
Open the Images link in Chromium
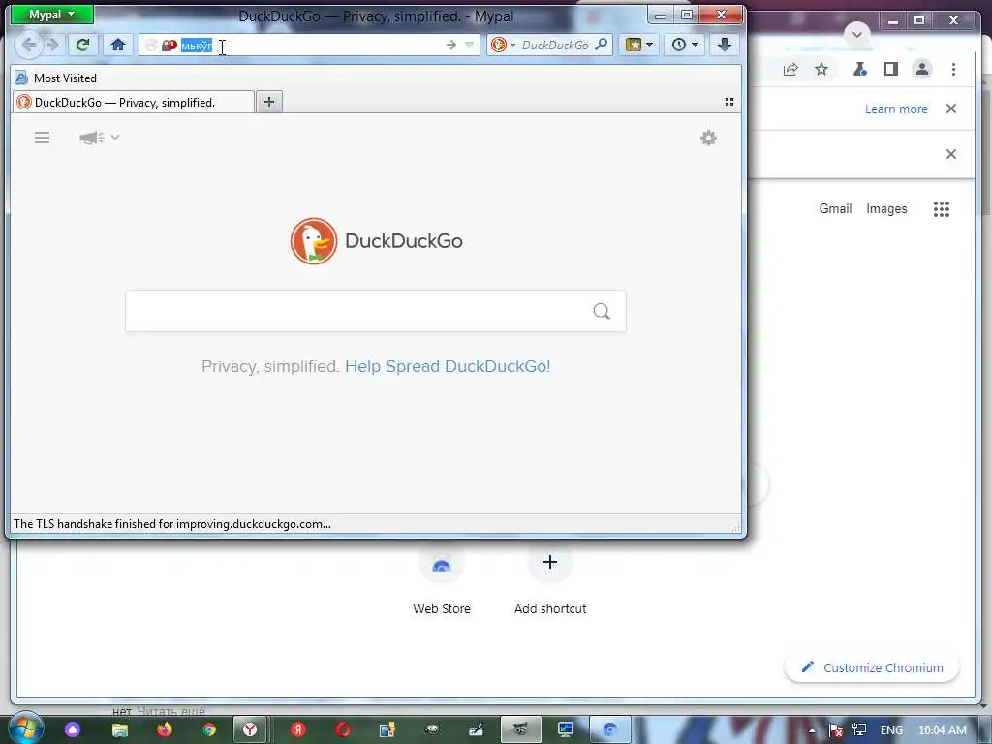coord(886,209)
